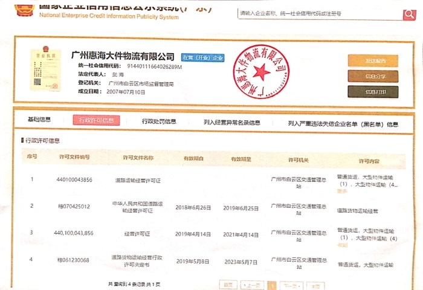
Task: Click the 许可内容 column header
Action: tap(369, 161)
